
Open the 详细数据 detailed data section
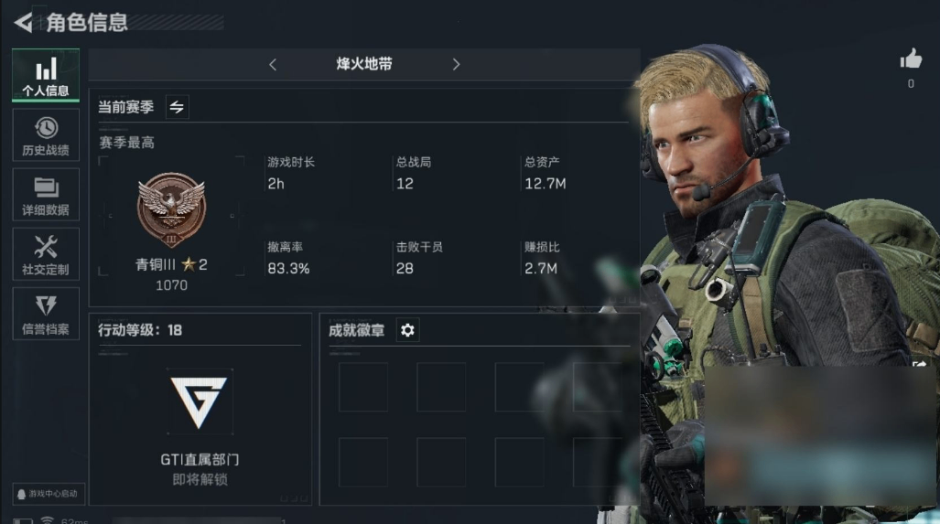(x=46, y=195)
